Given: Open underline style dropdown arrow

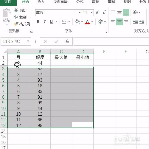Looking at the screenshot, I should coord(56,22).
